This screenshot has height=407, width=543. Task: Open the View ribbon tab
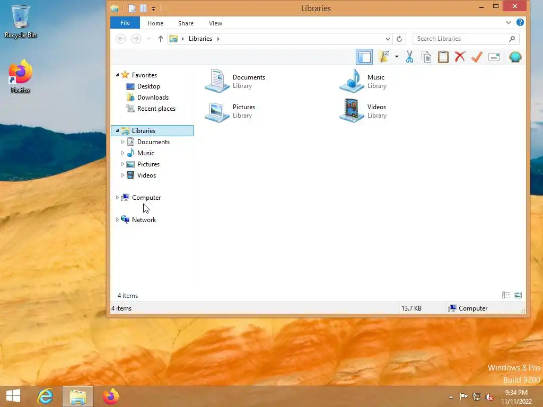click(215, 23)
